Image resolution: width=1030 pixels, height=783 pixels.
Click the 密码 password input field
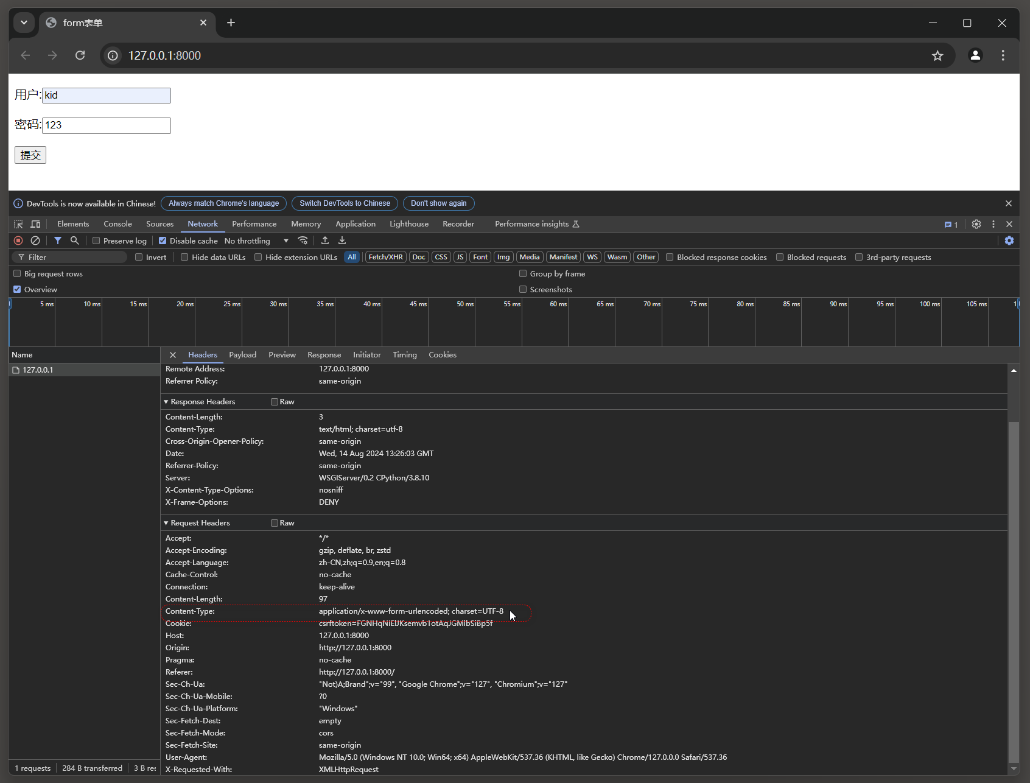(107, 125)
